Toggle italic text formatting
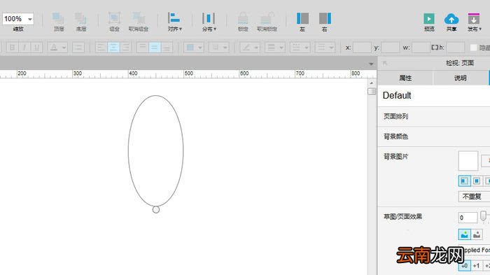The width and height of the screenshot is (490, 275). [24, 48]
